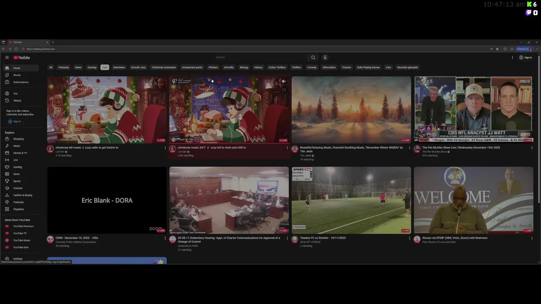Open The Pat McAfee Show thumbnail

click(x=473, y=110)
